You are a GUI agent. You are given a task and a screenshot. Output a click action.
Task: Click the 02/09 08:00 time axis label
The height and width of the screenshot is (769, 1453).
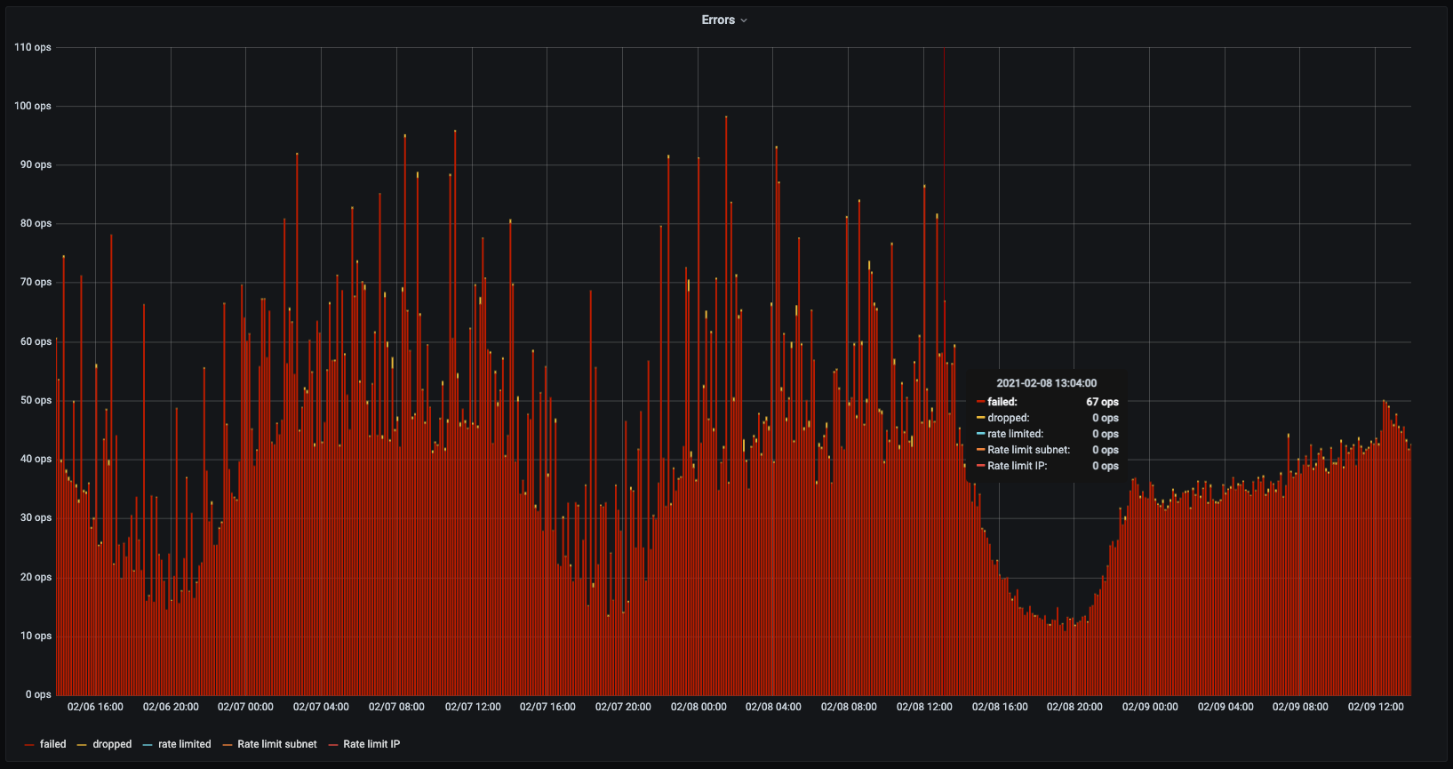click(1300, 707)
